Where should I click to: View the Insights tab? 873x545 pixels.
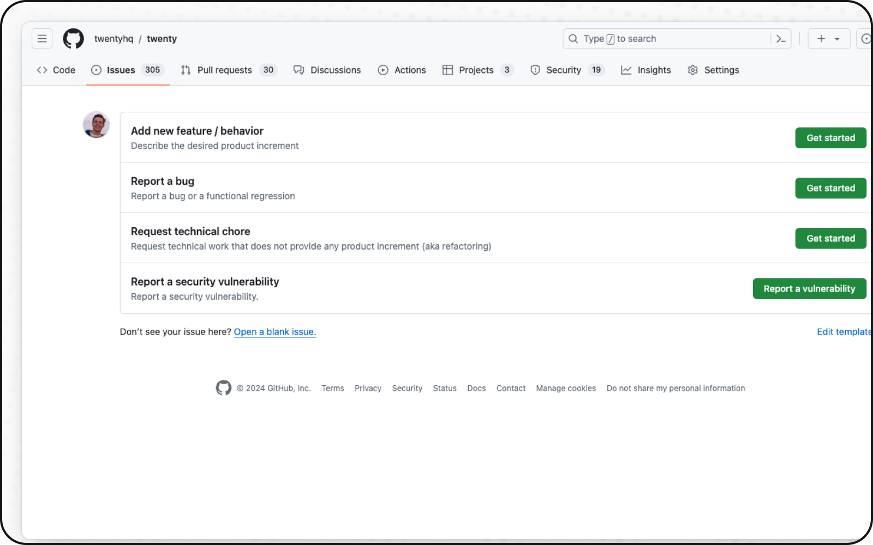pos(646,70)
